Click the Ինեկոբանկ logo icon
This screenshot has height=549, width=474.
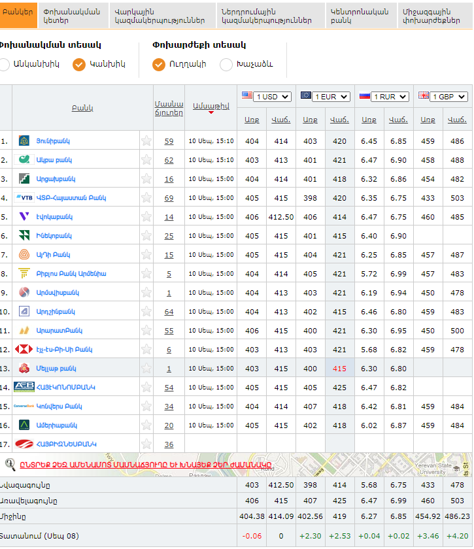click(x=24, y=235)
